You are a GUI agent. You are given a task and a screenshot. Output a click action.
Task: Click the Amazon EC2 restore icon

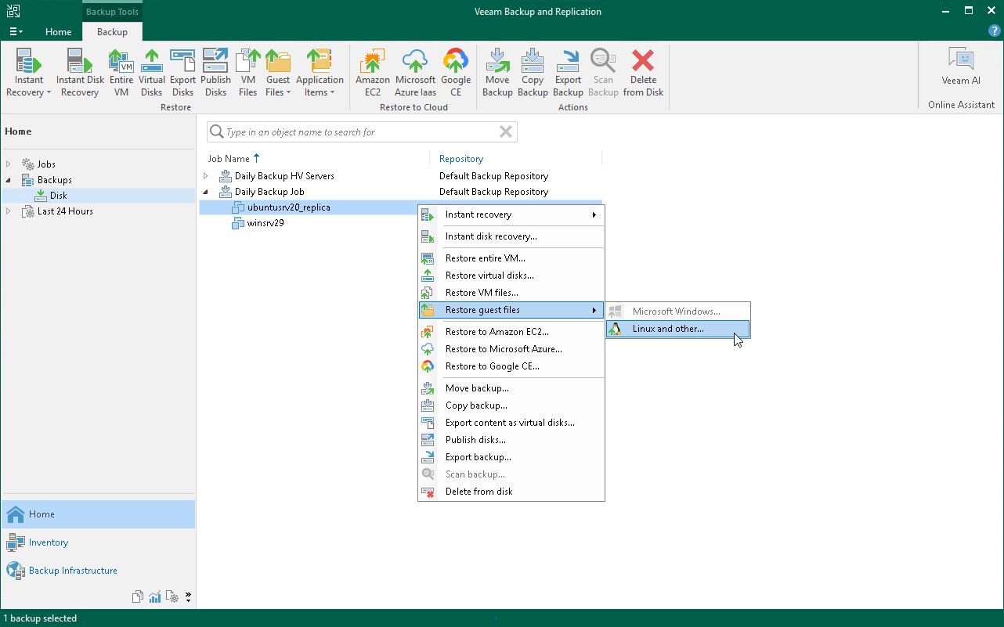click(x=373, y=73)
